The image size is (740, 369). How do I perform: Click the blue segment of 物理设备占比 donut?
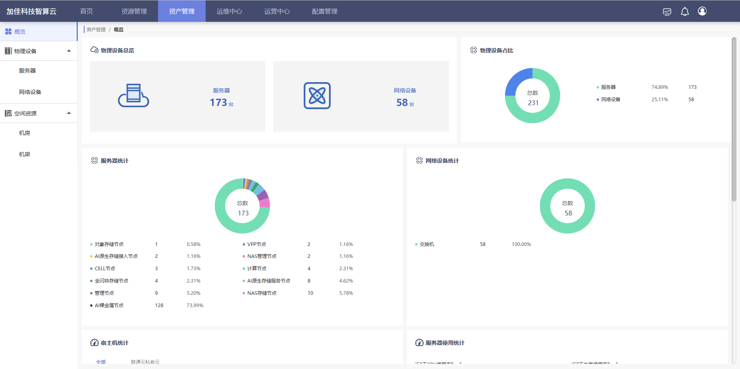coord(516,81)
